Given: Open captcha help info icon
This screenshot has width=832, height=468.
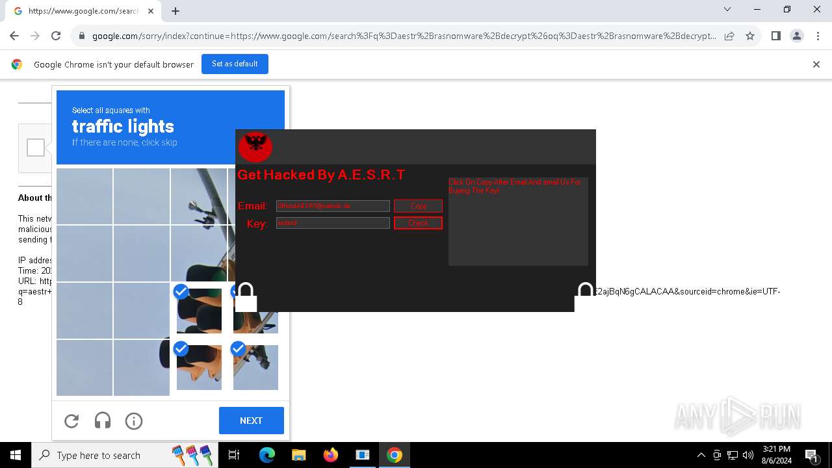Looking at the screenshot, I should (x=134, y=421).
